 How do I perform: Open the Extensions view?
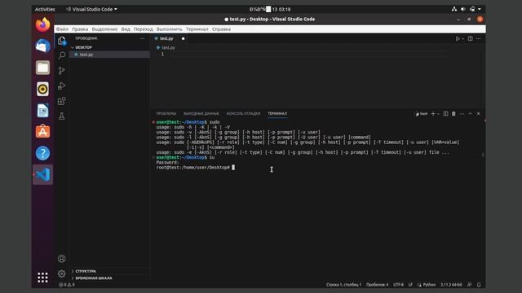click(x=62, y=101)
